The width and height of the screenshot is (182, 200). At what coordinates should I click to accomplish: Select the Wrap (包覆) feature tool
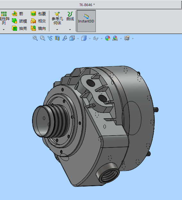[38, 13]
